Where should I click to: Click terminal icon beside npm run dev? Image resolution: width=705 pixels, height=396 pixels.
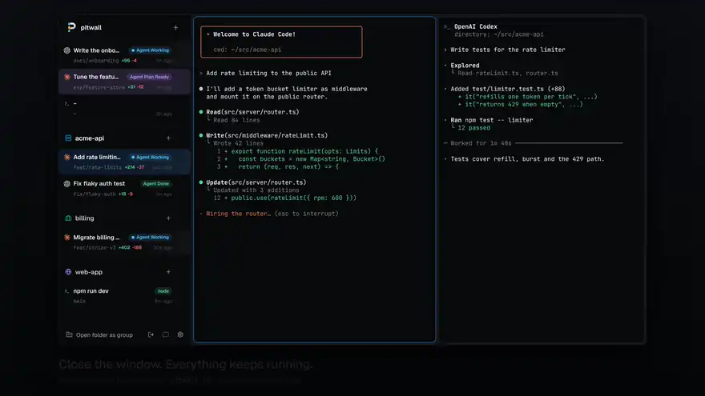pos(67,291)
